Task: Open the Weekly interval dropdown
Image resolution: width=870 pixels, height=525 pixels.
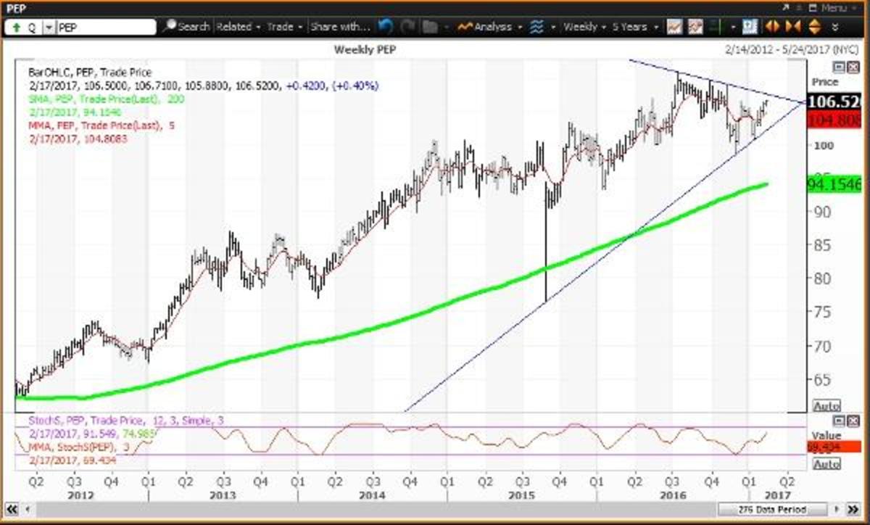Action: point(585,27)
